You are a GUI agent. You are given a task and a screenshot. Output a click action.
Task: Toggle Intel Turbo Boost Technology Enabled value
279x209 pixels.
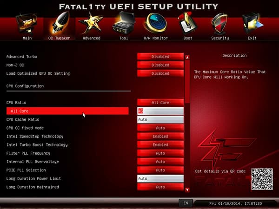(x=160, y=144)
